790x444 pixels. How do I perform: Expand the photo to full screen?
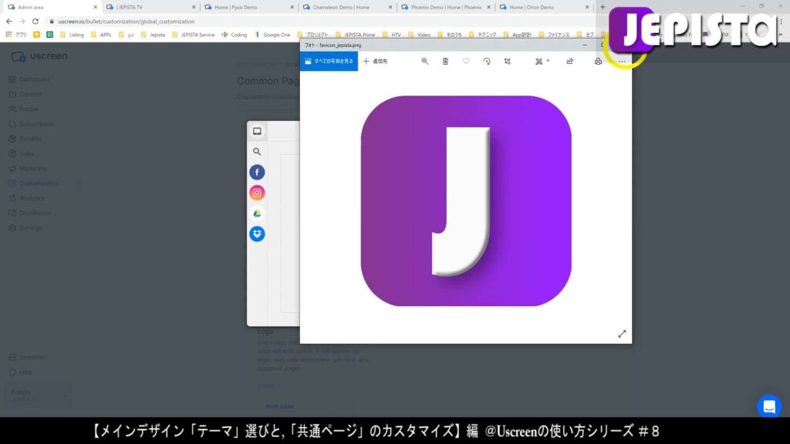tap(622, 334)
